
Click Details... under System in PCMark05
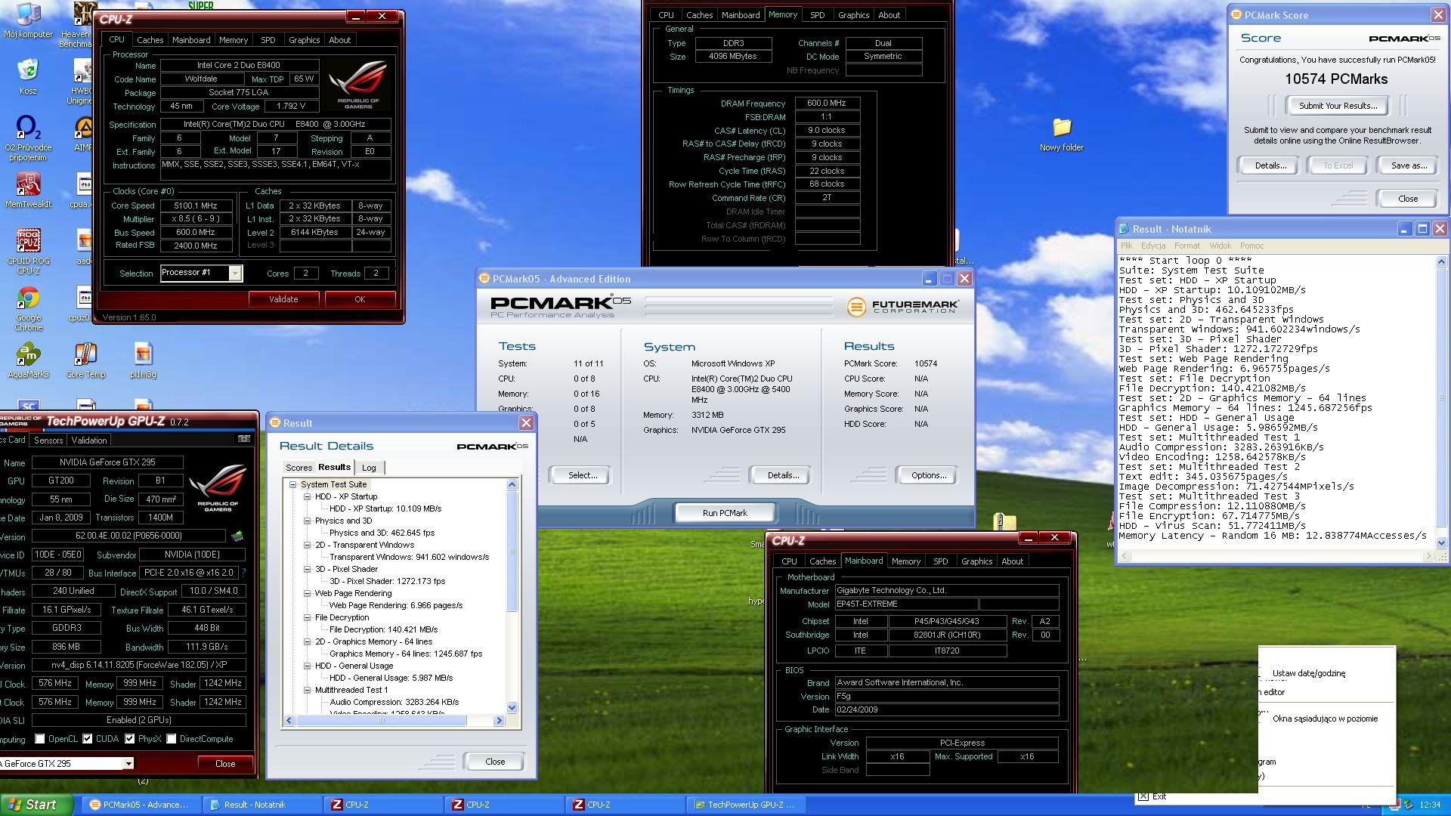click(x=783, y=475)
